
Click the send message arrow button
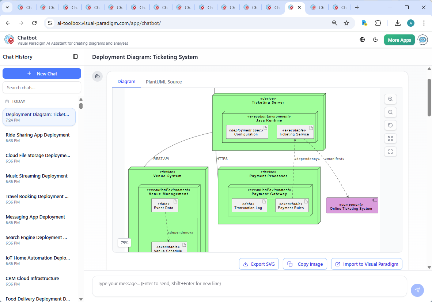tap(417, 290)
